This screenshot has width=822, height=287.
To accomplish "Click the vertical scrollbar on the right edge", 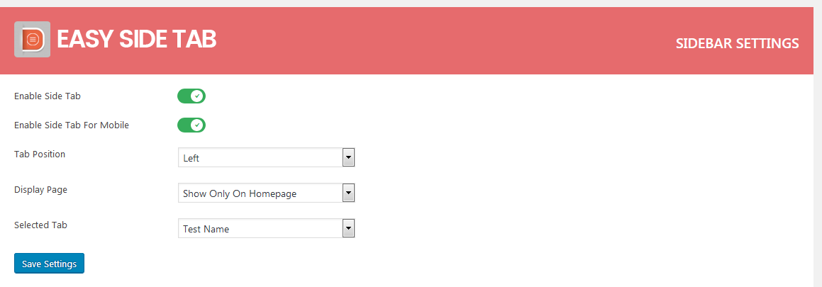I will pyautogui.click(x=818, y=142).
